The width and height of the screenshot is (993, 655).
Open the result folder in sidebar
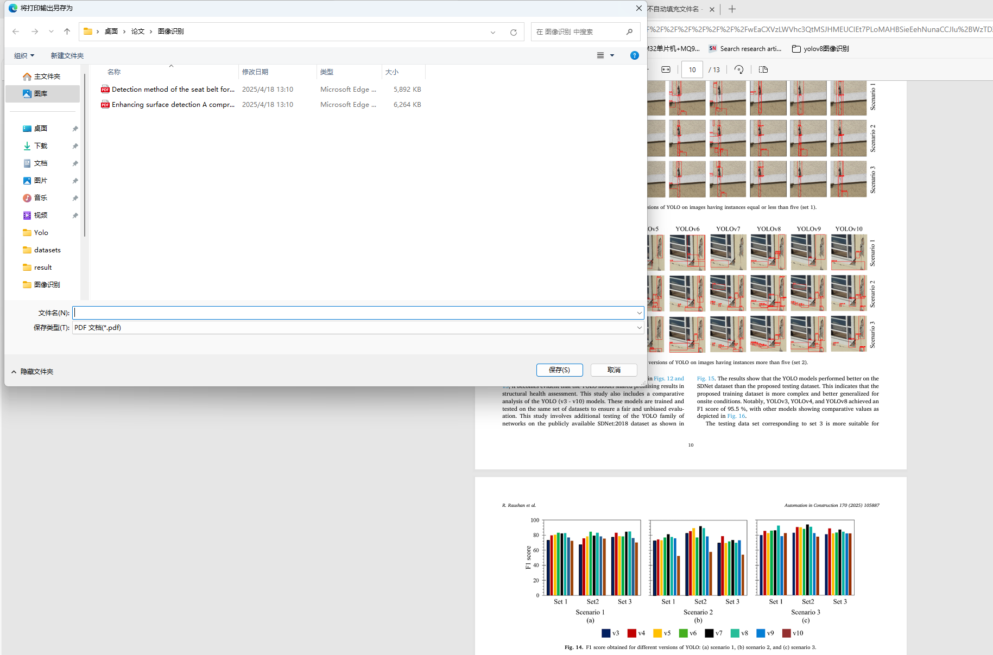[x=37, y=268]
